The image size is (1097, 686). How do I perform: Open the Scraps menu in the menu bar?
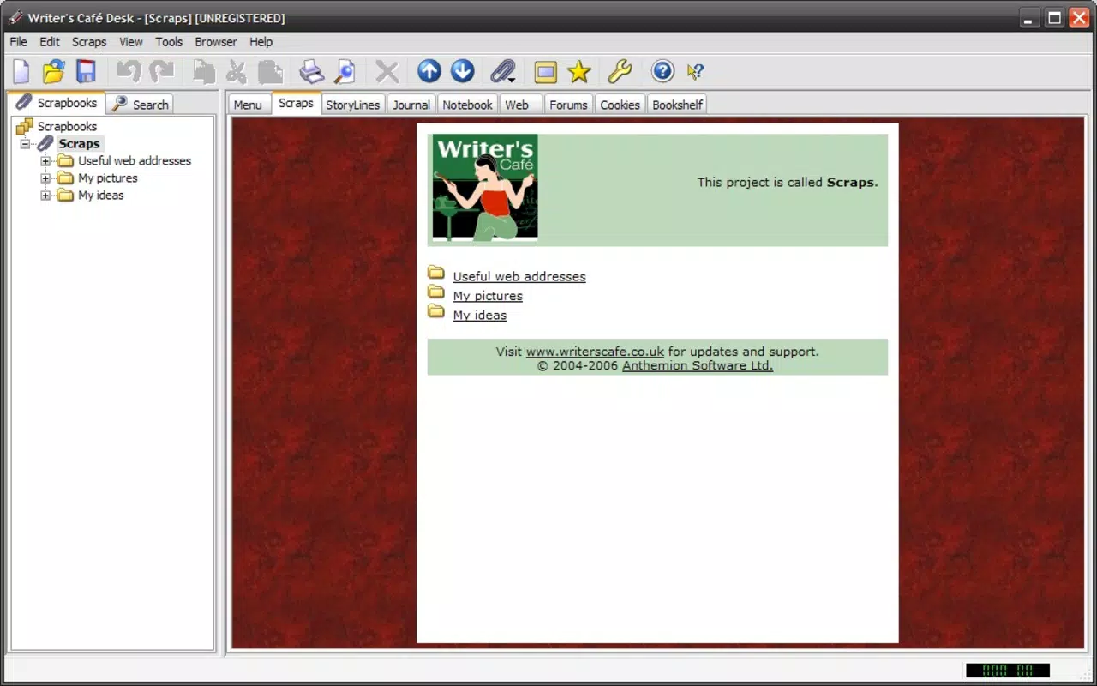point(89,41)
